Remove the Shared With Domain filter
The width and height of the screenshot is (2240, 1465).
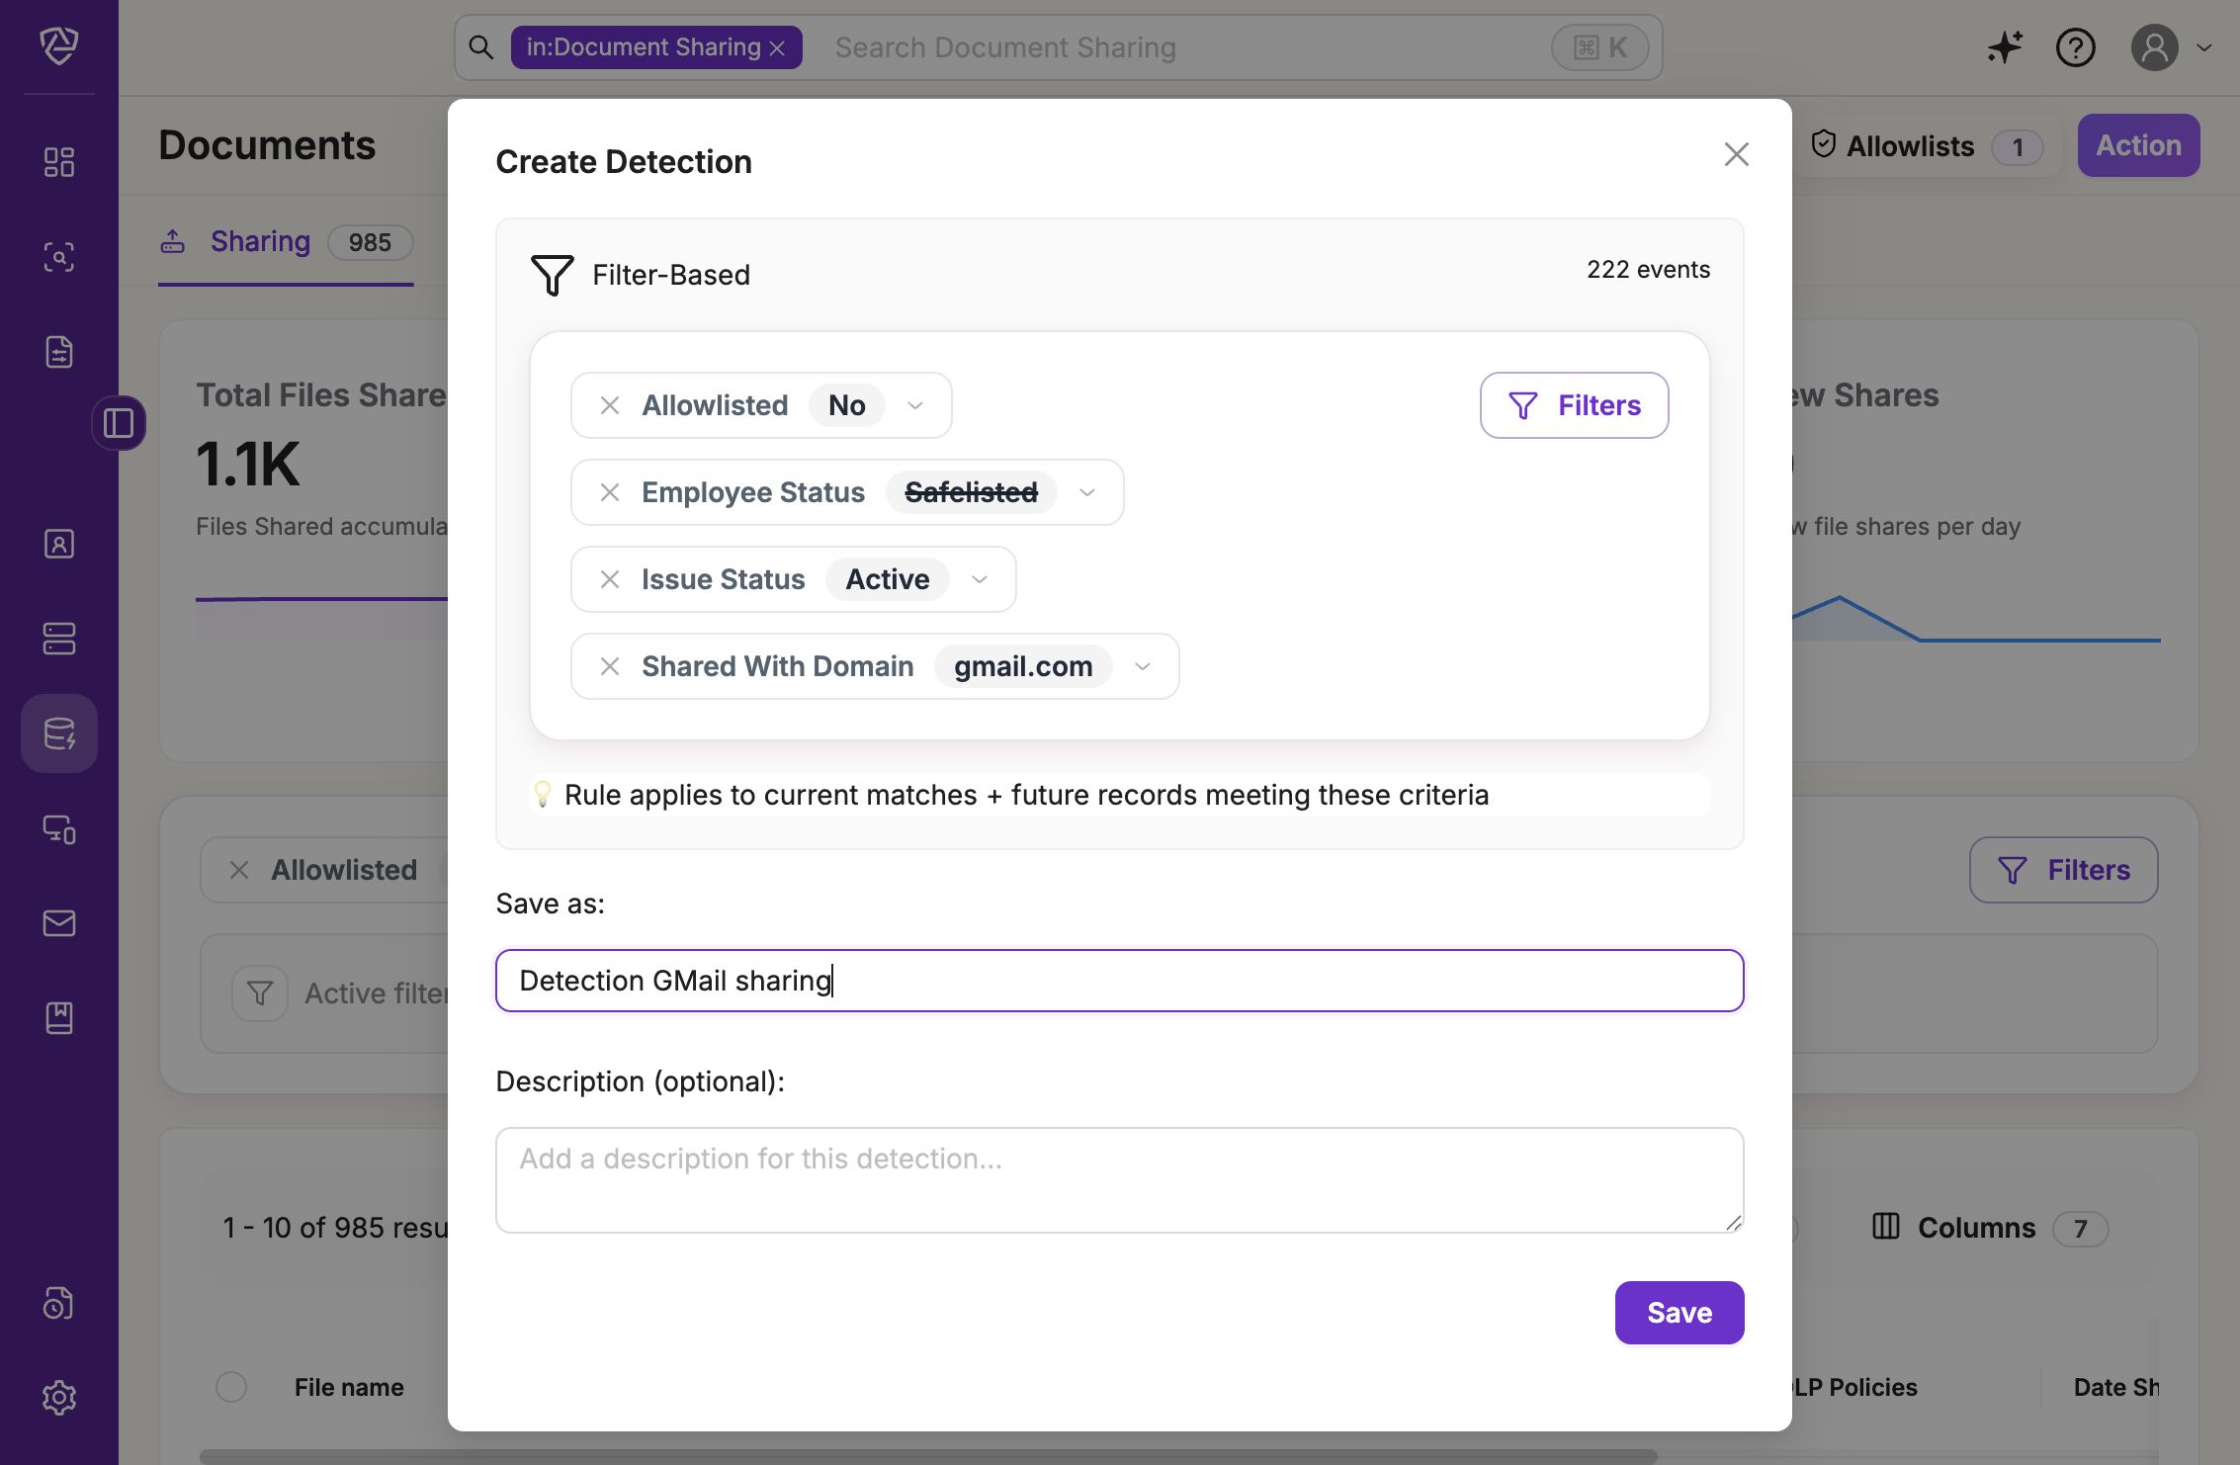[x=610, y=666]
